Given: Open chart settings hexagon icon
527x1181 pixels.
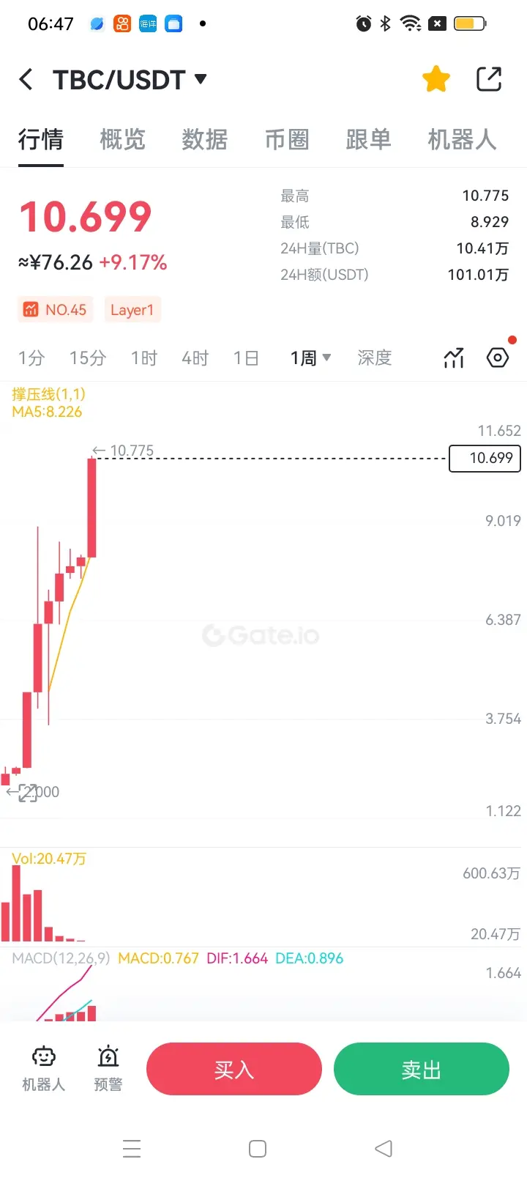Looking at the screenshot, I should click(498, 358).
